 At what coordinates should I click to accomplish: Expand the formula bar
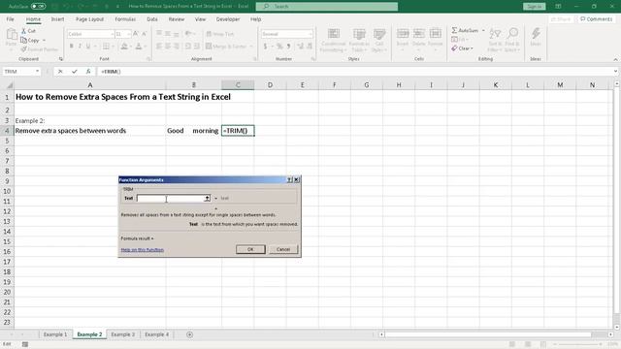point(615,72)
